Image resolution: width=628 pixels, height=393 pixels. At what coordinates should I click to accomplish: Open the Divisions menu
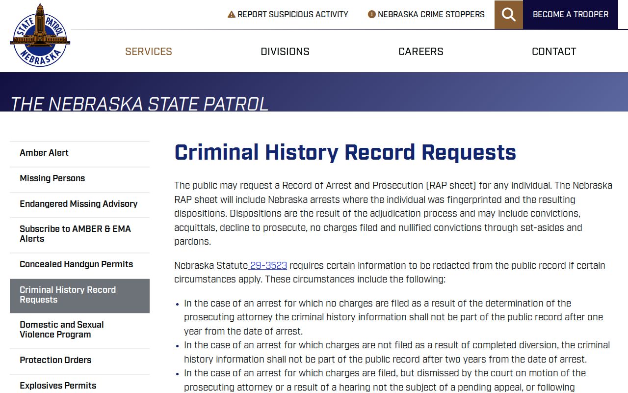point(285,52)
